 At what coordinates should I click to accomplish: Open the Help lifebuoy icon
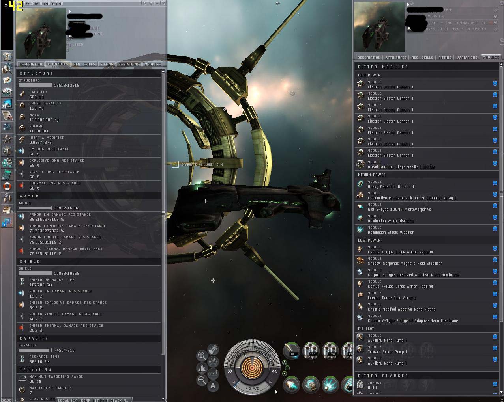pos(7,186)
